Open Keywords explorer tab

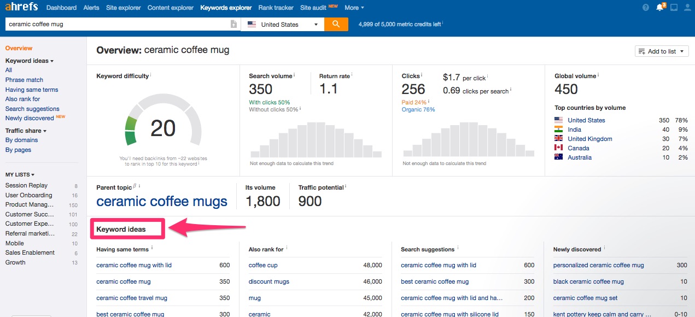coord(226,8)
